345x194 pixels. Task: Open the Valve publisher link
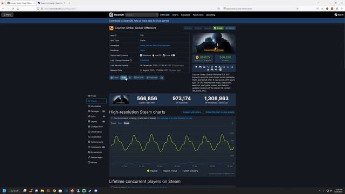click(x=142, y=50)
